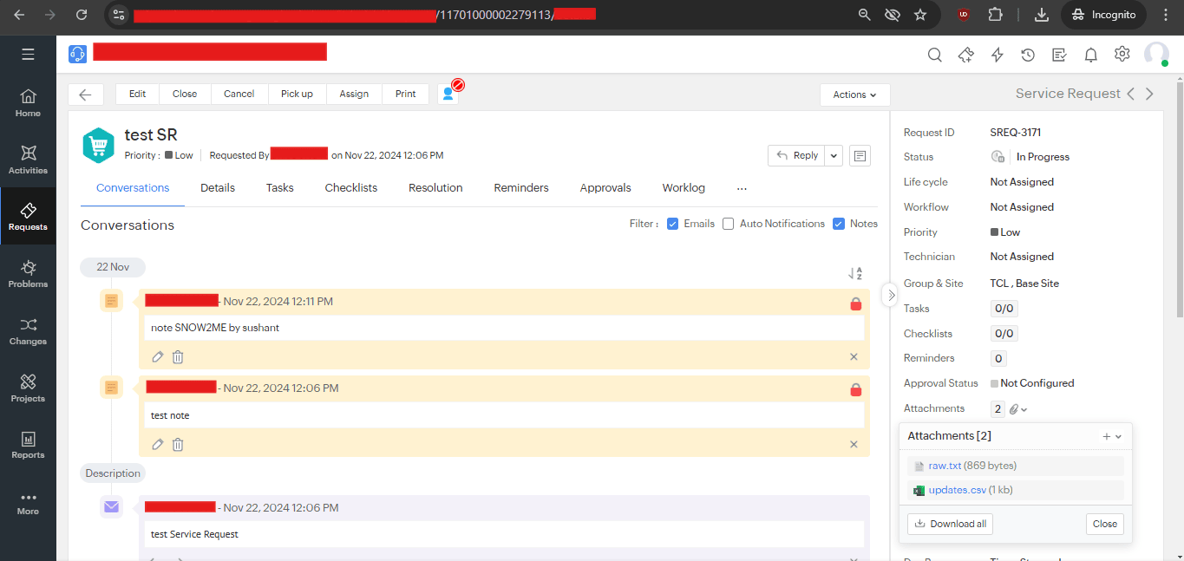Collapse the right details panel arrow
This screenshot has height=561, width=1184.
pyautogui.click(x=891, y=295)
